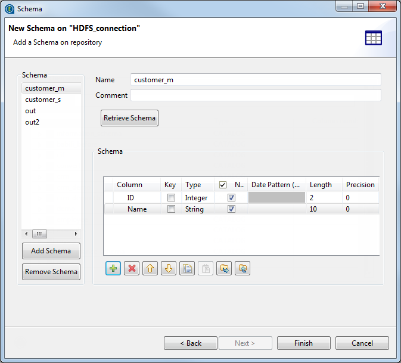The width and height of the screenshot is (401, 363).
Task: Click Precision cell in Name row
Action: pos(360,209)
